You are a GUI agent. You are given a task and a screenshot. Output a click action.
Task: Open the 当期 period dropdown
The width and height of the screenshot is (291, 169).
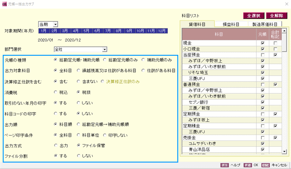tap(55, 24)
